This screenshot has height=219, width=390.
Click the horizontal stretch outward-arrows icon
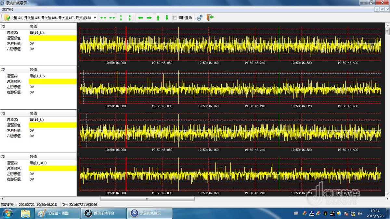pos(103,18)
